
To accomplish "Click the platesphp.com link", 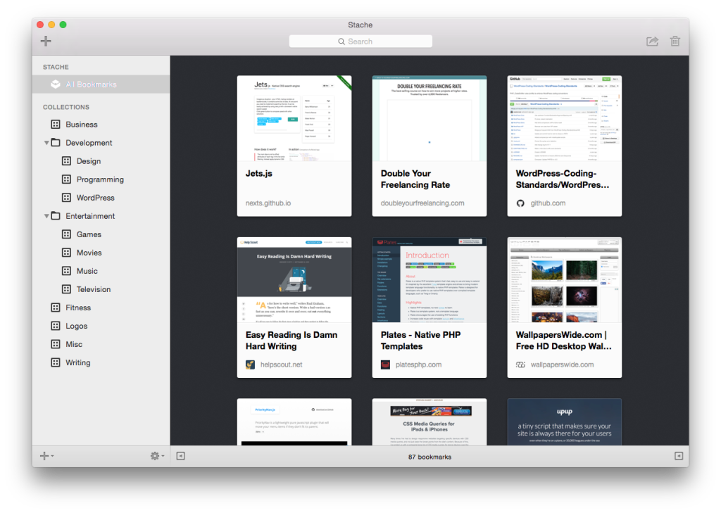I will [x=418, y=365].
